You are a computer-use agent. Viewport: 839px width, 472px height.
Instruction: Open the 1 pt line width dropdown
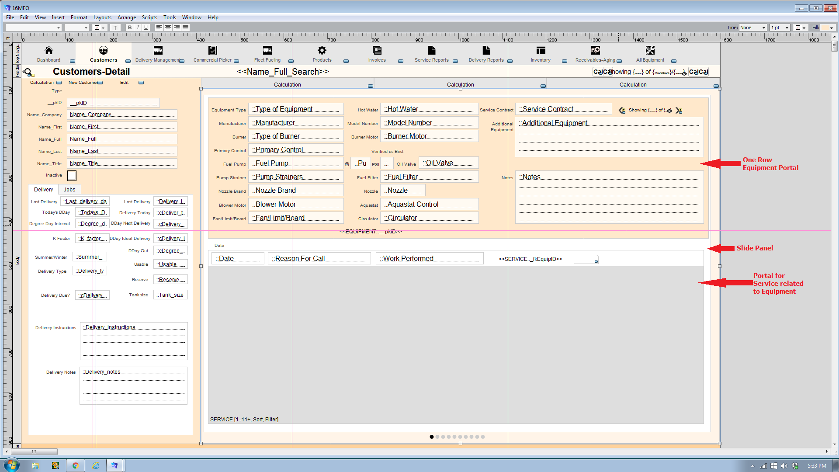click(780, 28)
